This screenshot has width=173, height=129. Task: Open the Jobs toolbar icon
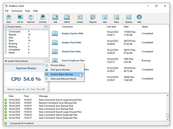point(105,19)
